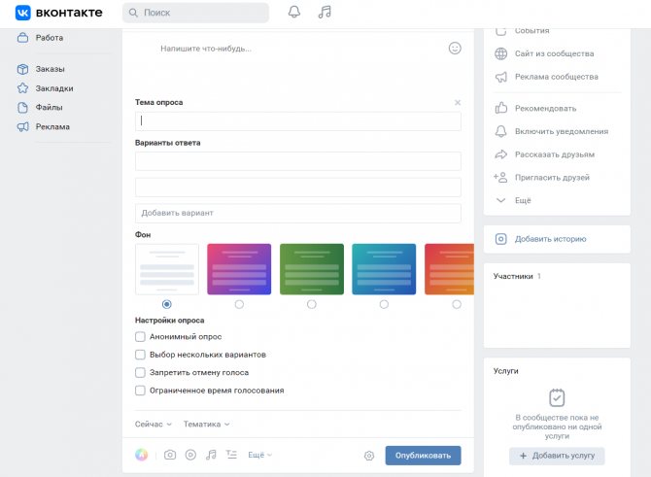Enable the Анонимный опрос checkbox
This screenshot has width=651, height=477.
pyautogui.click(x=140, y=337)
